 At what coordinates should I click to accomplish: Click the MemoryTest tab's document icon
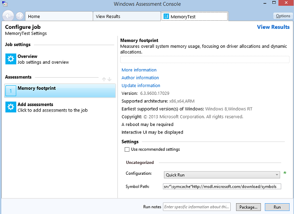click(166, 17)
